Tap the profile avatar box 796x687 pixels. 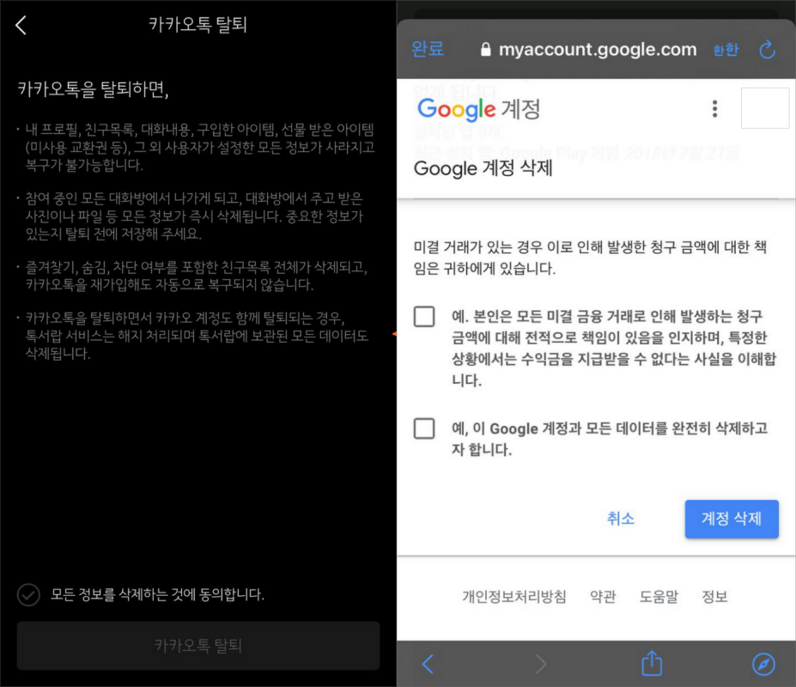click(x=765, y=108)
